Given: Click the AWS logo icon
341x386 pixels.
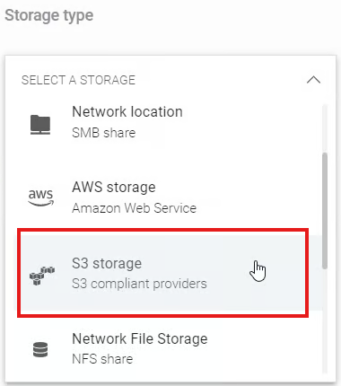Looking at the screenshot, I should [40, 197].
